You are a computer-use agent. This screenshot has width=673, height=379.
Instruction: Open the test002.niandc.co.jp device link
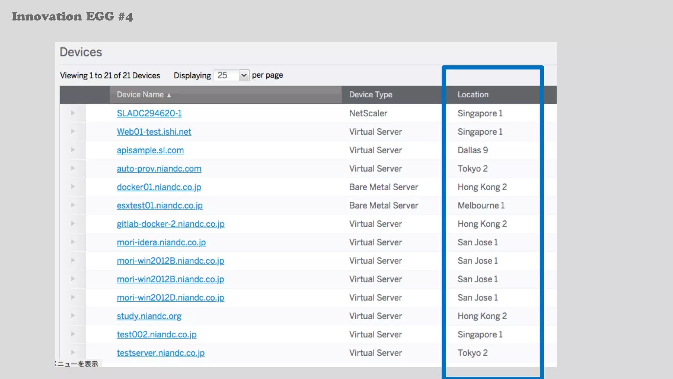pyautogui.click(x=156, y=334)
